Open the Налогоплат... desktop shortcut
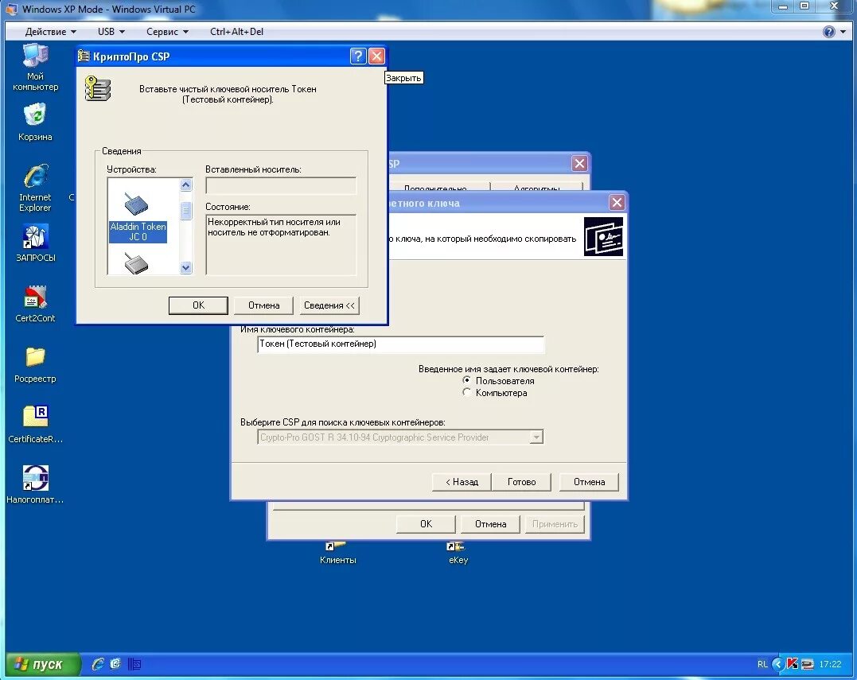The height and width of the screenshot is (680, 857). [x=35, y=485]
